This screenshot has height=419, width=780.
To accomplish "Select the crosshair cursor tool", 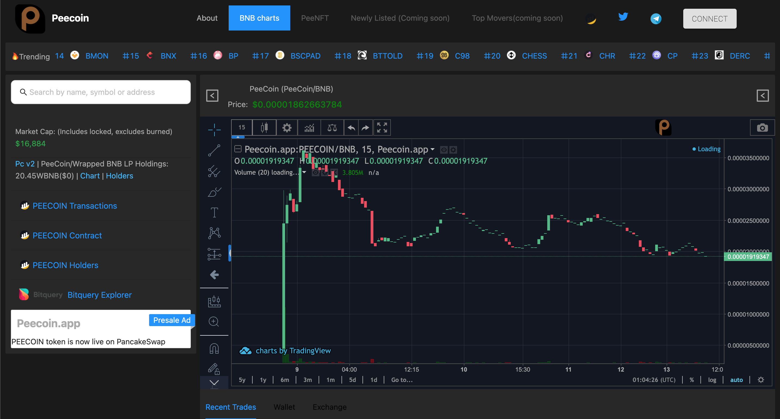I will tap(214, 130).
